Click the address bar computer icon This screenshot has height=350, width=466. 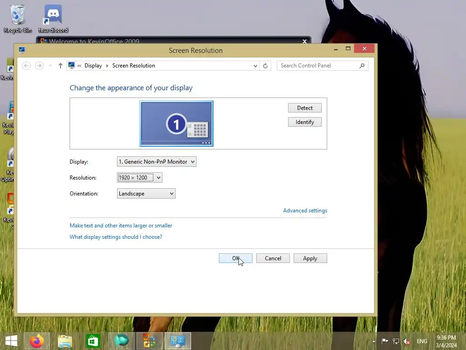[71, 65]
